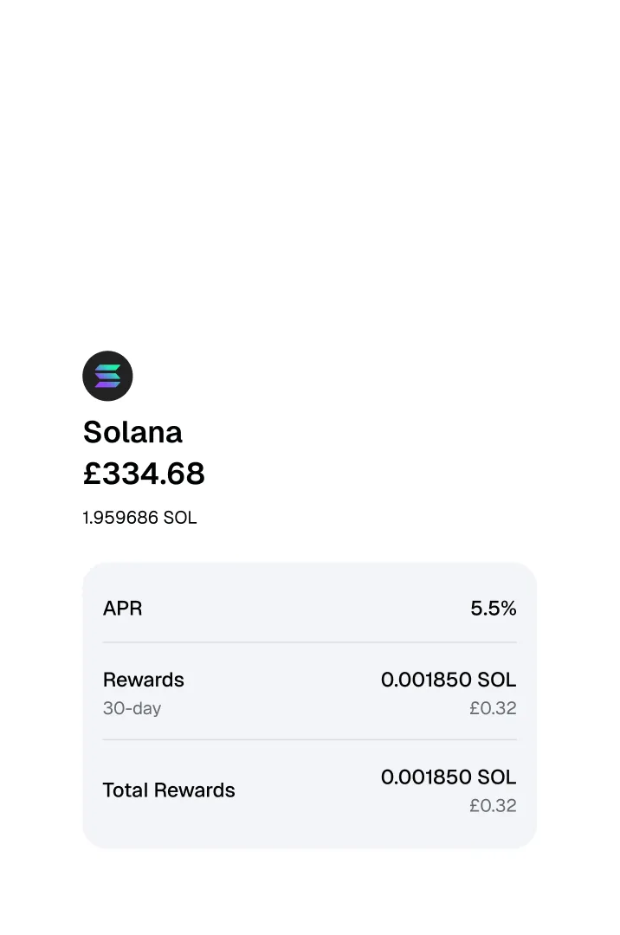This screenshot has width=620, height=935.
Task: Click the divider line above Total Rewards row
Action: [309, 739]
